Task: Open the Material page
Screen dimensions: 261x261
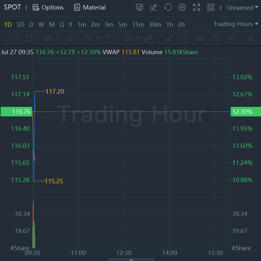Action: coord(90,7)
